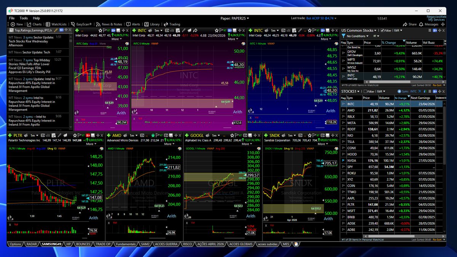Switch to ACOES GLOBAIS layout tab
This screenshot has width=457, height=257.
pyautogui.click(x=241, y=244)
